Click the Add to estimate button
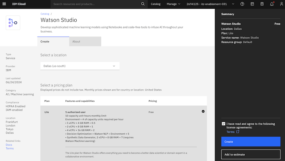The image size is (285, 161). tap(251, 155)
